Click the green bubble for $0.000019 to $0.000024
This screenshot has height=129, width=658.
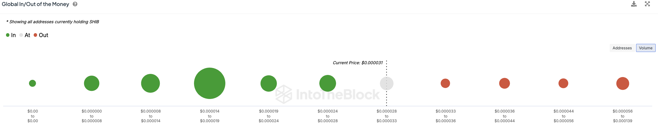click(x=269, y=83)
